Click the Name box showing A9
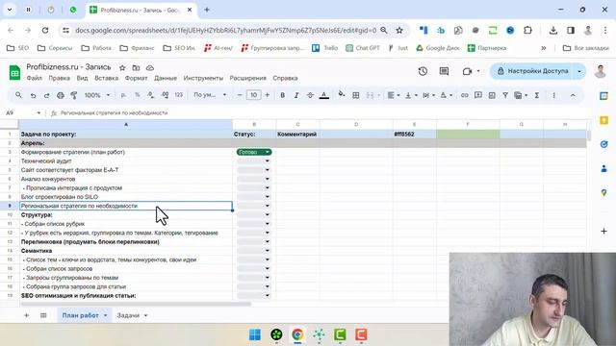The height and width of the screenshot is (346, 616). tap(22, 113)
